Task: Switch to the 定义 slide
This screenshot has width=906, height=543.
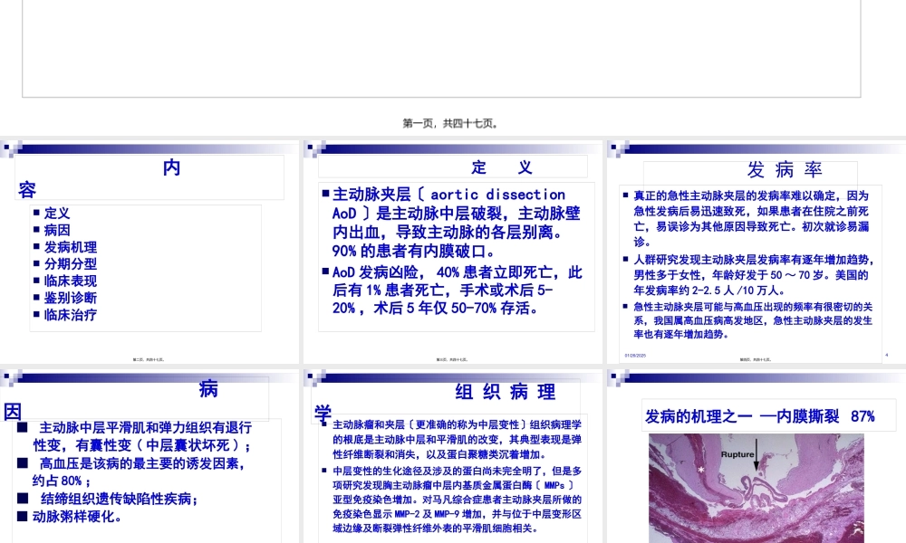Action: [x=453, y=249]
